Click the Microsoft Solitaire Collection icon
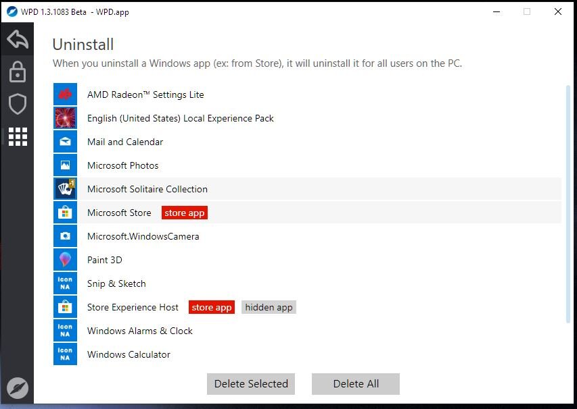 (65, 189)
